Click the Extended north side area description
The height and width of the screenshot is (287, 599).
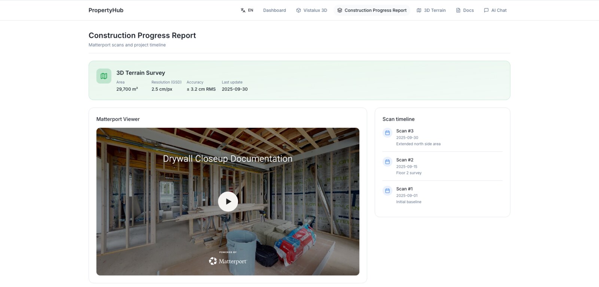pos(418,144)
